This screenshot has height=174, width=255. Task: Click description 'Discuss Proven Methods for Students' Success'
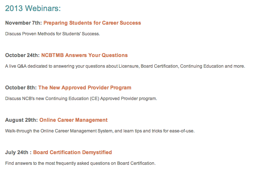click(x=53, y=34)
